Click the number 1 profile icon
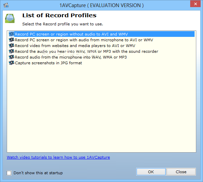Screen dimensions: 203x182 pyautogui.click(x=11, y=34)
